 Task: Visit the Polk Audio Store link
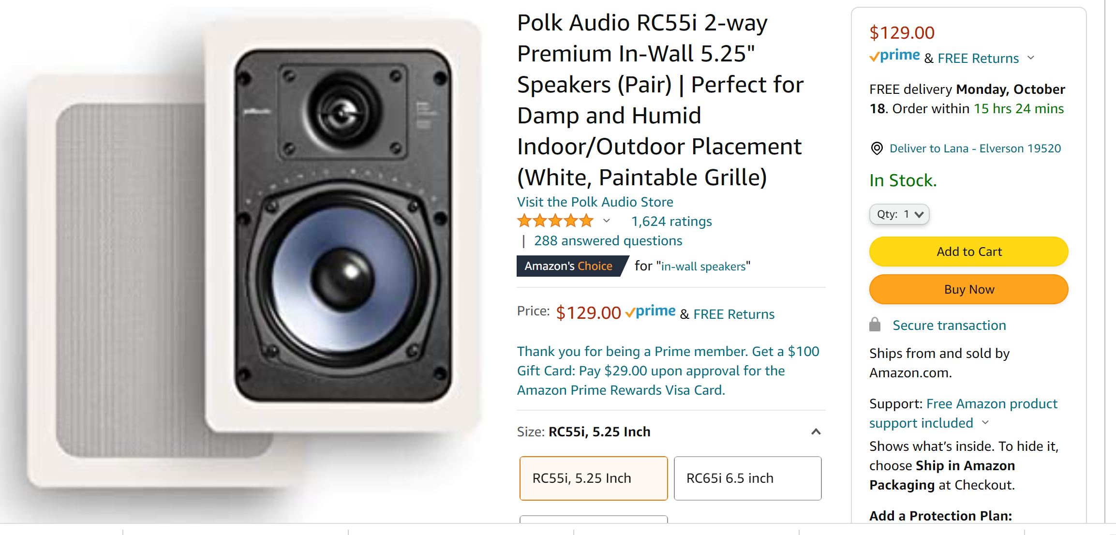[x=595, y=202]
